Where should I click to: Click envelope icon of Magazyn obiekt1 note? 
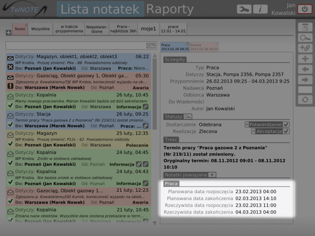tap(10, 59)
